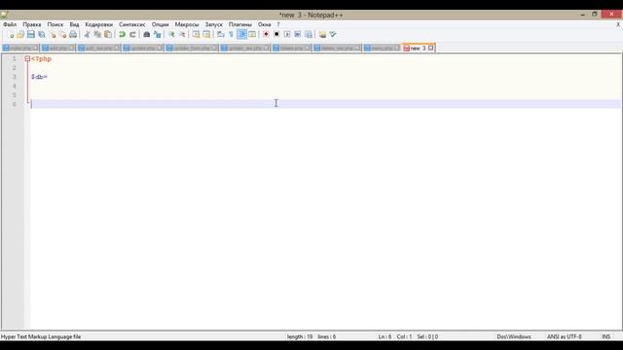Switch to the update.php tab
This screenshot has width=623, height=350.
(x=143, y=48)
